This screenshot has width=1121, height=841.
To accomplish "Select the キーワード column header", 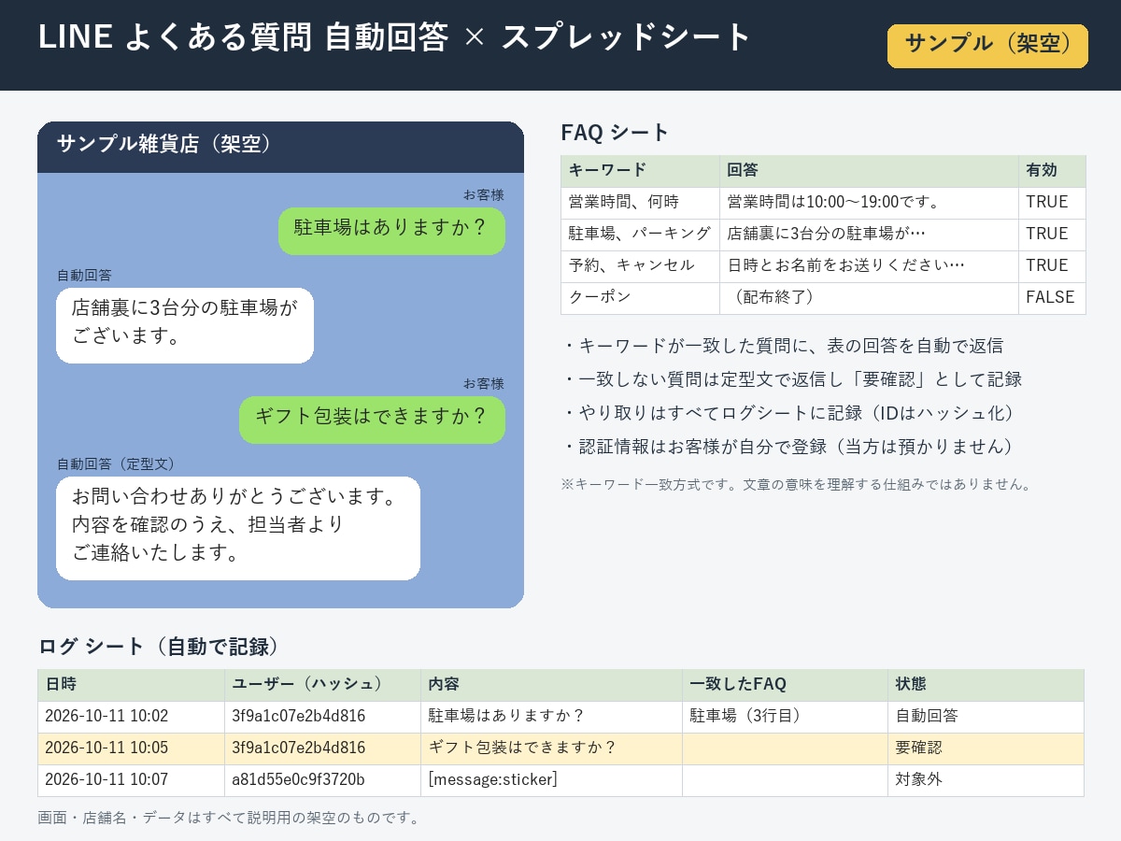I will [x=640, y=171].
